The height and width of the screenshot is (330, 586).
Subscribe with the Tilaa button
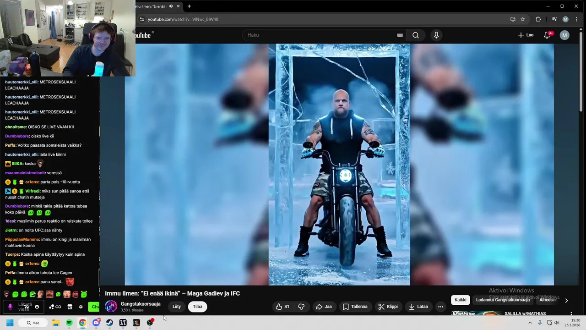point(197,307)
